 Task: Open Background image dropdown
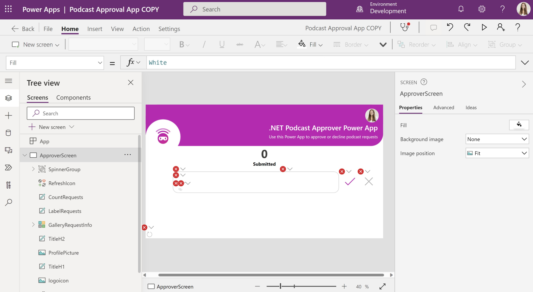tap(497, 139)
